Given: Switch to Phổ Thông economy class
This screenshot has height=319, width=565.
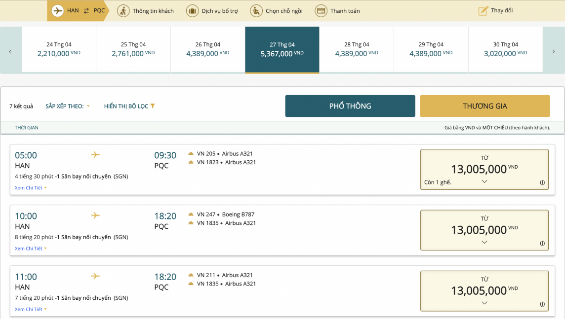Looking at the screenshot, I should pyautogui.click(x=350, y=106).
